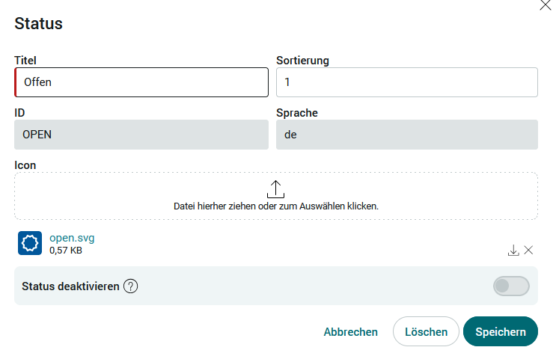
Task: Toggle the Status deaktivieren switch
Action: [x=511, y=286]
